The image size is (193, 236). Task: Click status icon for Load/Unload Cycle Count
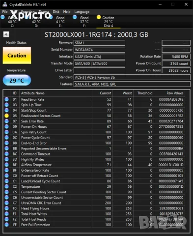(x=6, y=181)
